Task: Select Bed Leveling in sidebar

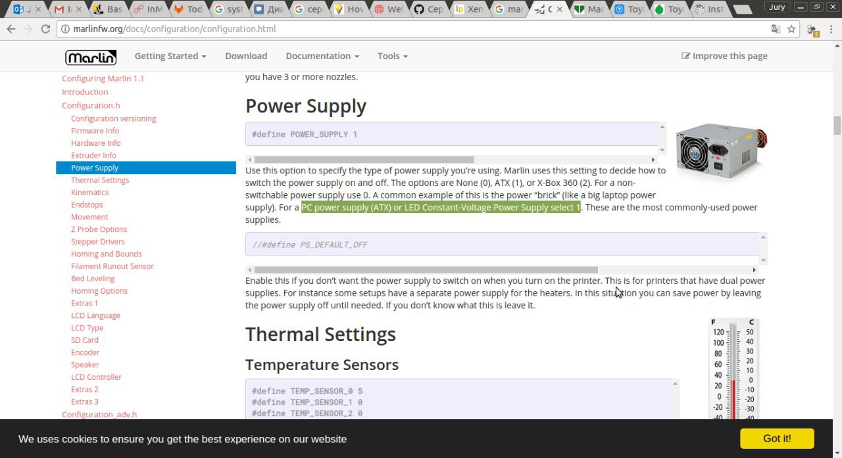Action: tap(93, 279)
